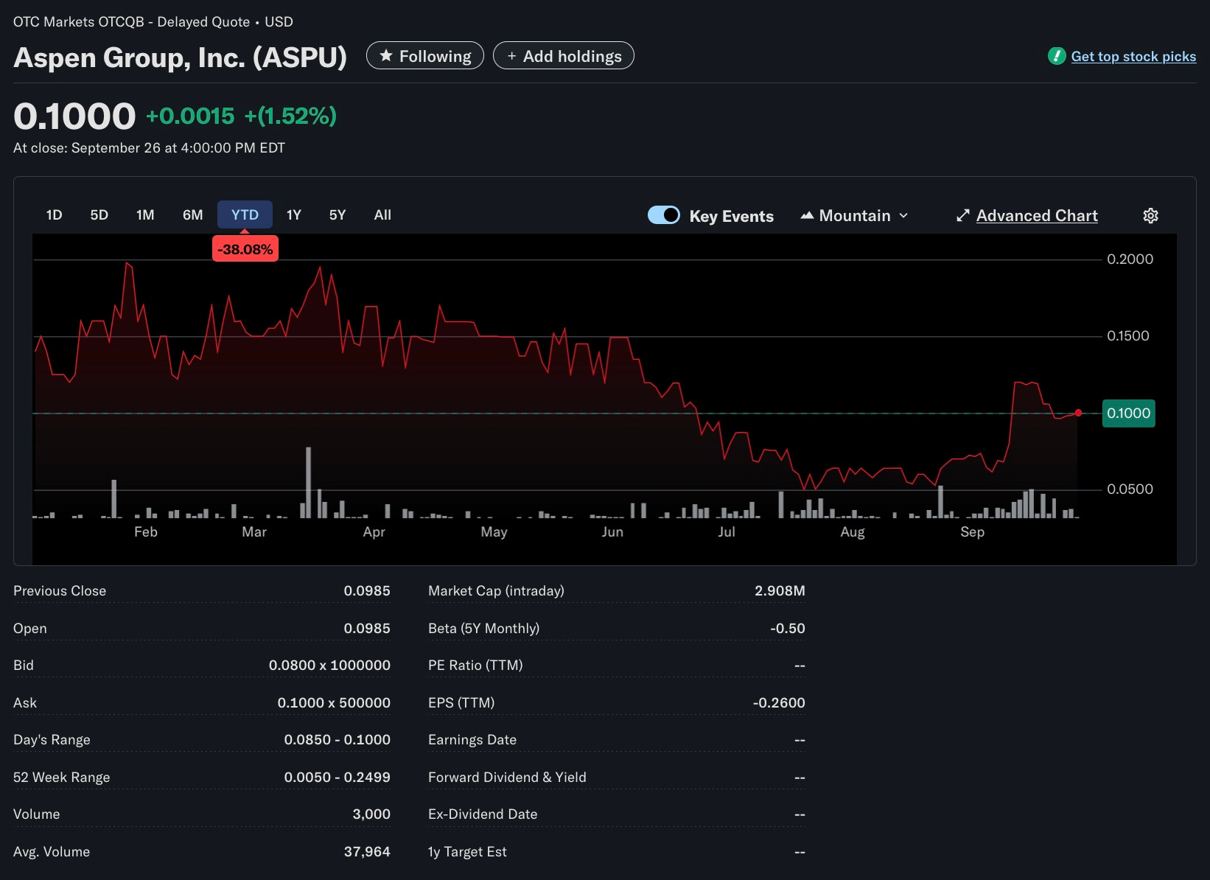Select the YTD range tab
Image resolution: width=1210 pixels, height=880 pixels.
(245, 214)
